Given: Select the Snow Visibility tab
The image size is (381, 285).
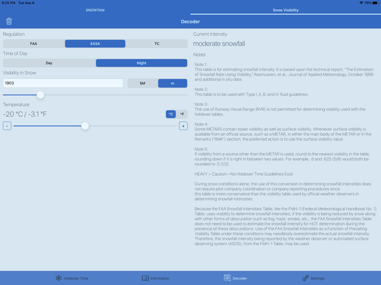Looking at the screenshot, I should 285,10.
